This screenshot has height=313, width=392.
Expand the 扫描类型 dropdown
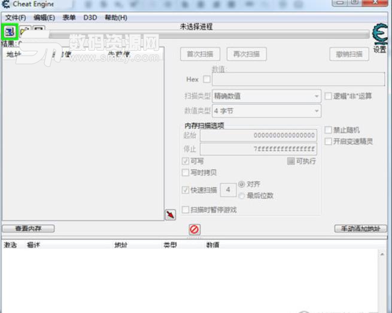pos(266,96)
